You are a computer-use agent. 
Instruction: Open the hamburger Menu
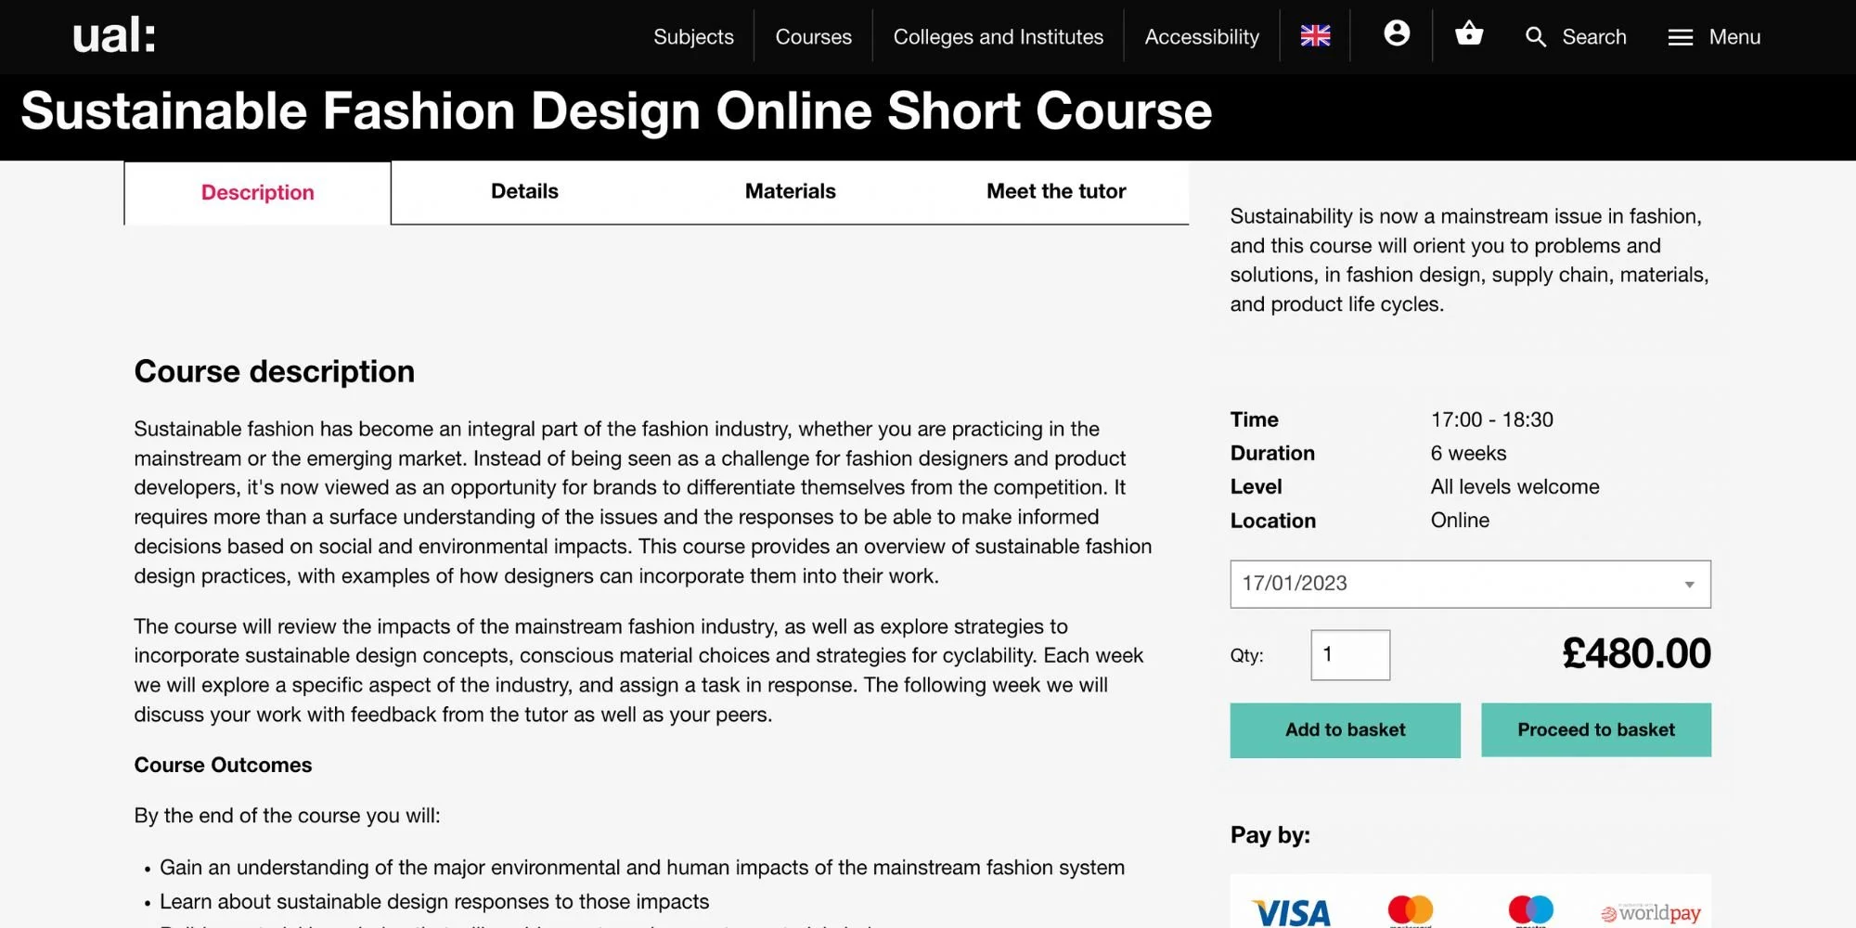[1713, 37]
